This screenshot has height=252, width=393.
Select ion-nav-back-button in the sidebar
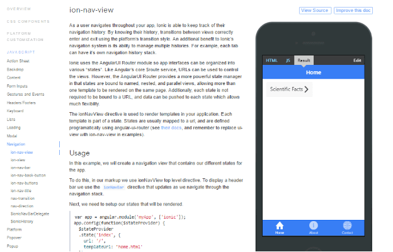28,175
